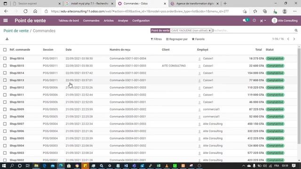Open browser downloads icon
The height and width of the screenshot is (169, 301).
pyautogui.click(x=275, y=11)
